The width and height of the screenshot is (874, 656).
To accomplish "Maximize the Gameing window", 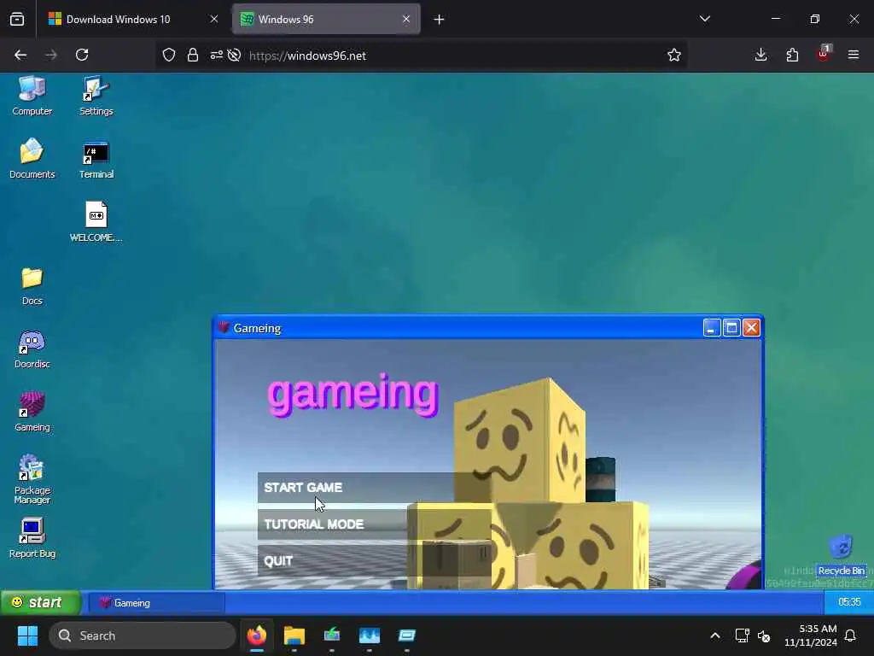I will [x=731, y=328].
